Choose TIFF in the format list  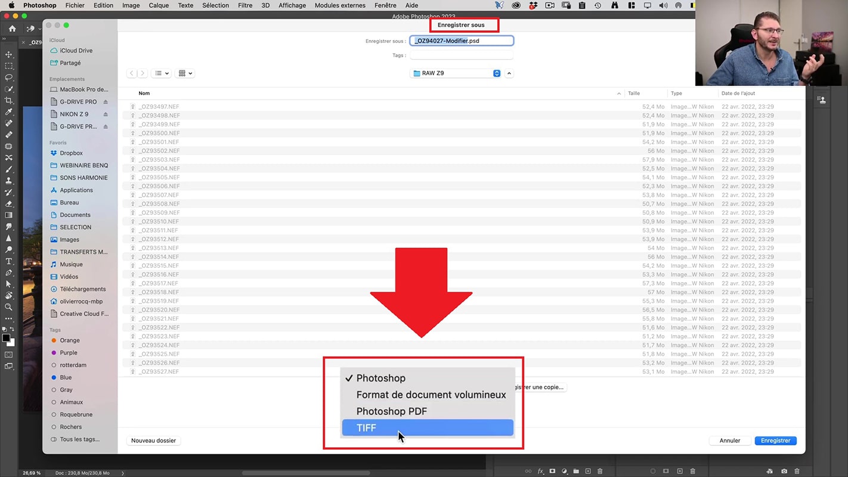click(x=427, y=428)
